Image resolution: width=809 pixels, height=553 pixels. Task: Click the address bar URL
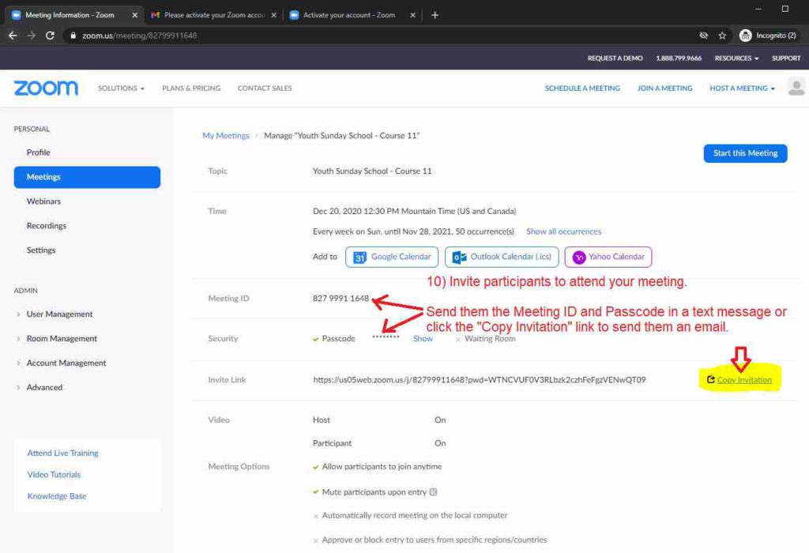139,36
